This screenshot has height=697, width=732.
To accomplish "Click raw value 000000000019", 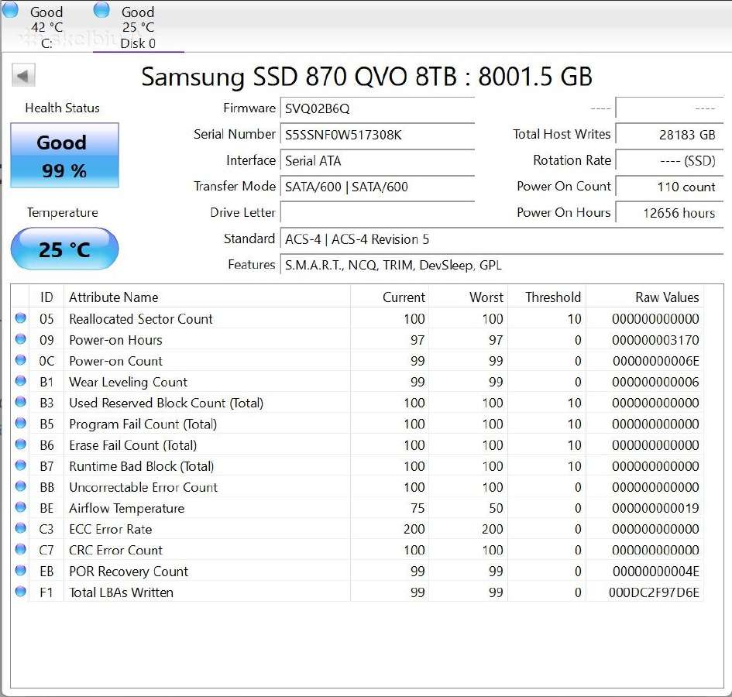I will pos(655,508).
